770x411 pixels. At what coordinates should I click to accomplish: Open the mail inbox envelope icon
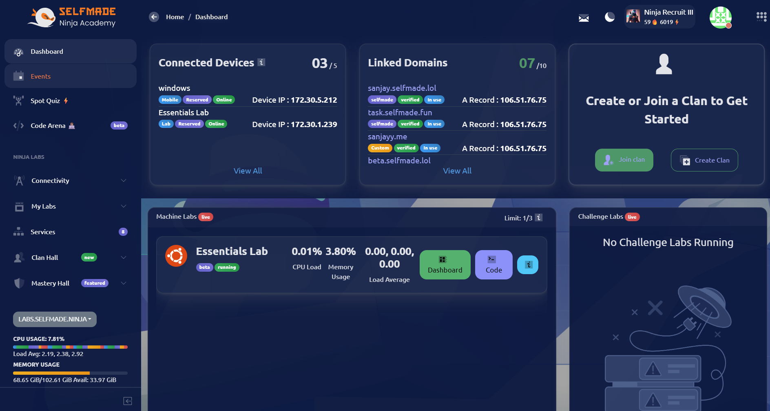pyautogui.click(x=583, y=18)
